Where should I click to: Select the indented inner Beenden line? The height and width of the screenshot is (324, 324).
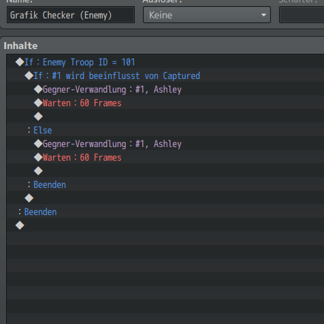(x=165, y=184)
